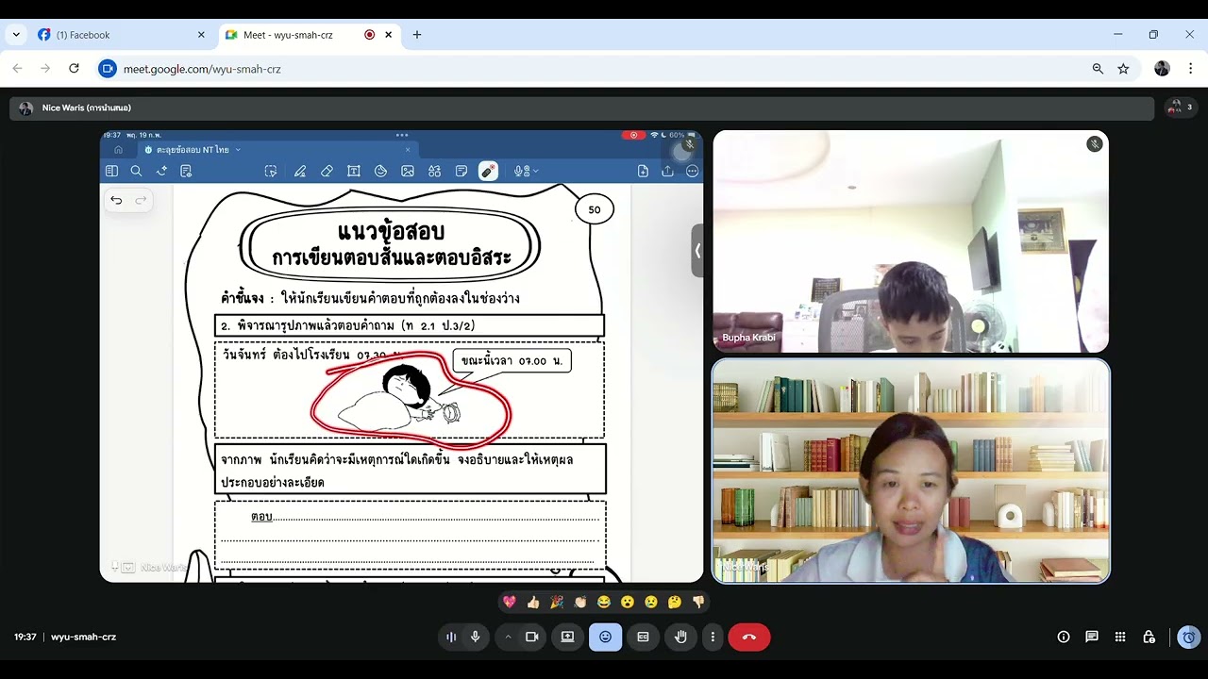This screenshot has height=679, width=1208.
Task: Open more options three-dot menu in Meet
Action: [713, 637]
